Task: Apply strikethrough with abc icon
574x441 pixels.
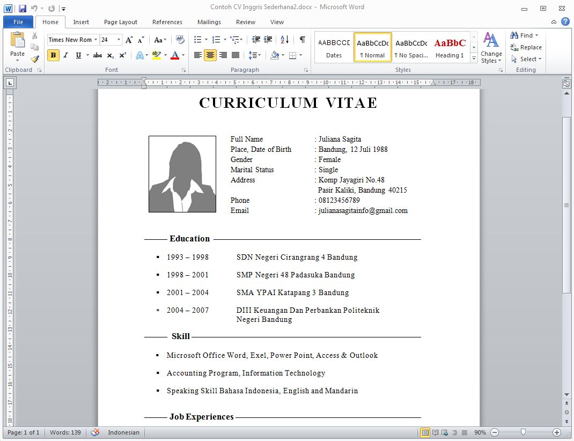Action: click(x=98, y=55)
